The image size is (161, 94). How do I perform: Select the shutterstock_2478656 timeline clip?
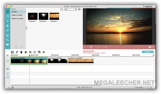(58, 61)
